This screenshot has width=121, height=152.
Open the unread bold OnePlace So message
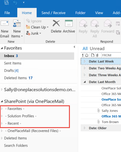tap(111, 99)
